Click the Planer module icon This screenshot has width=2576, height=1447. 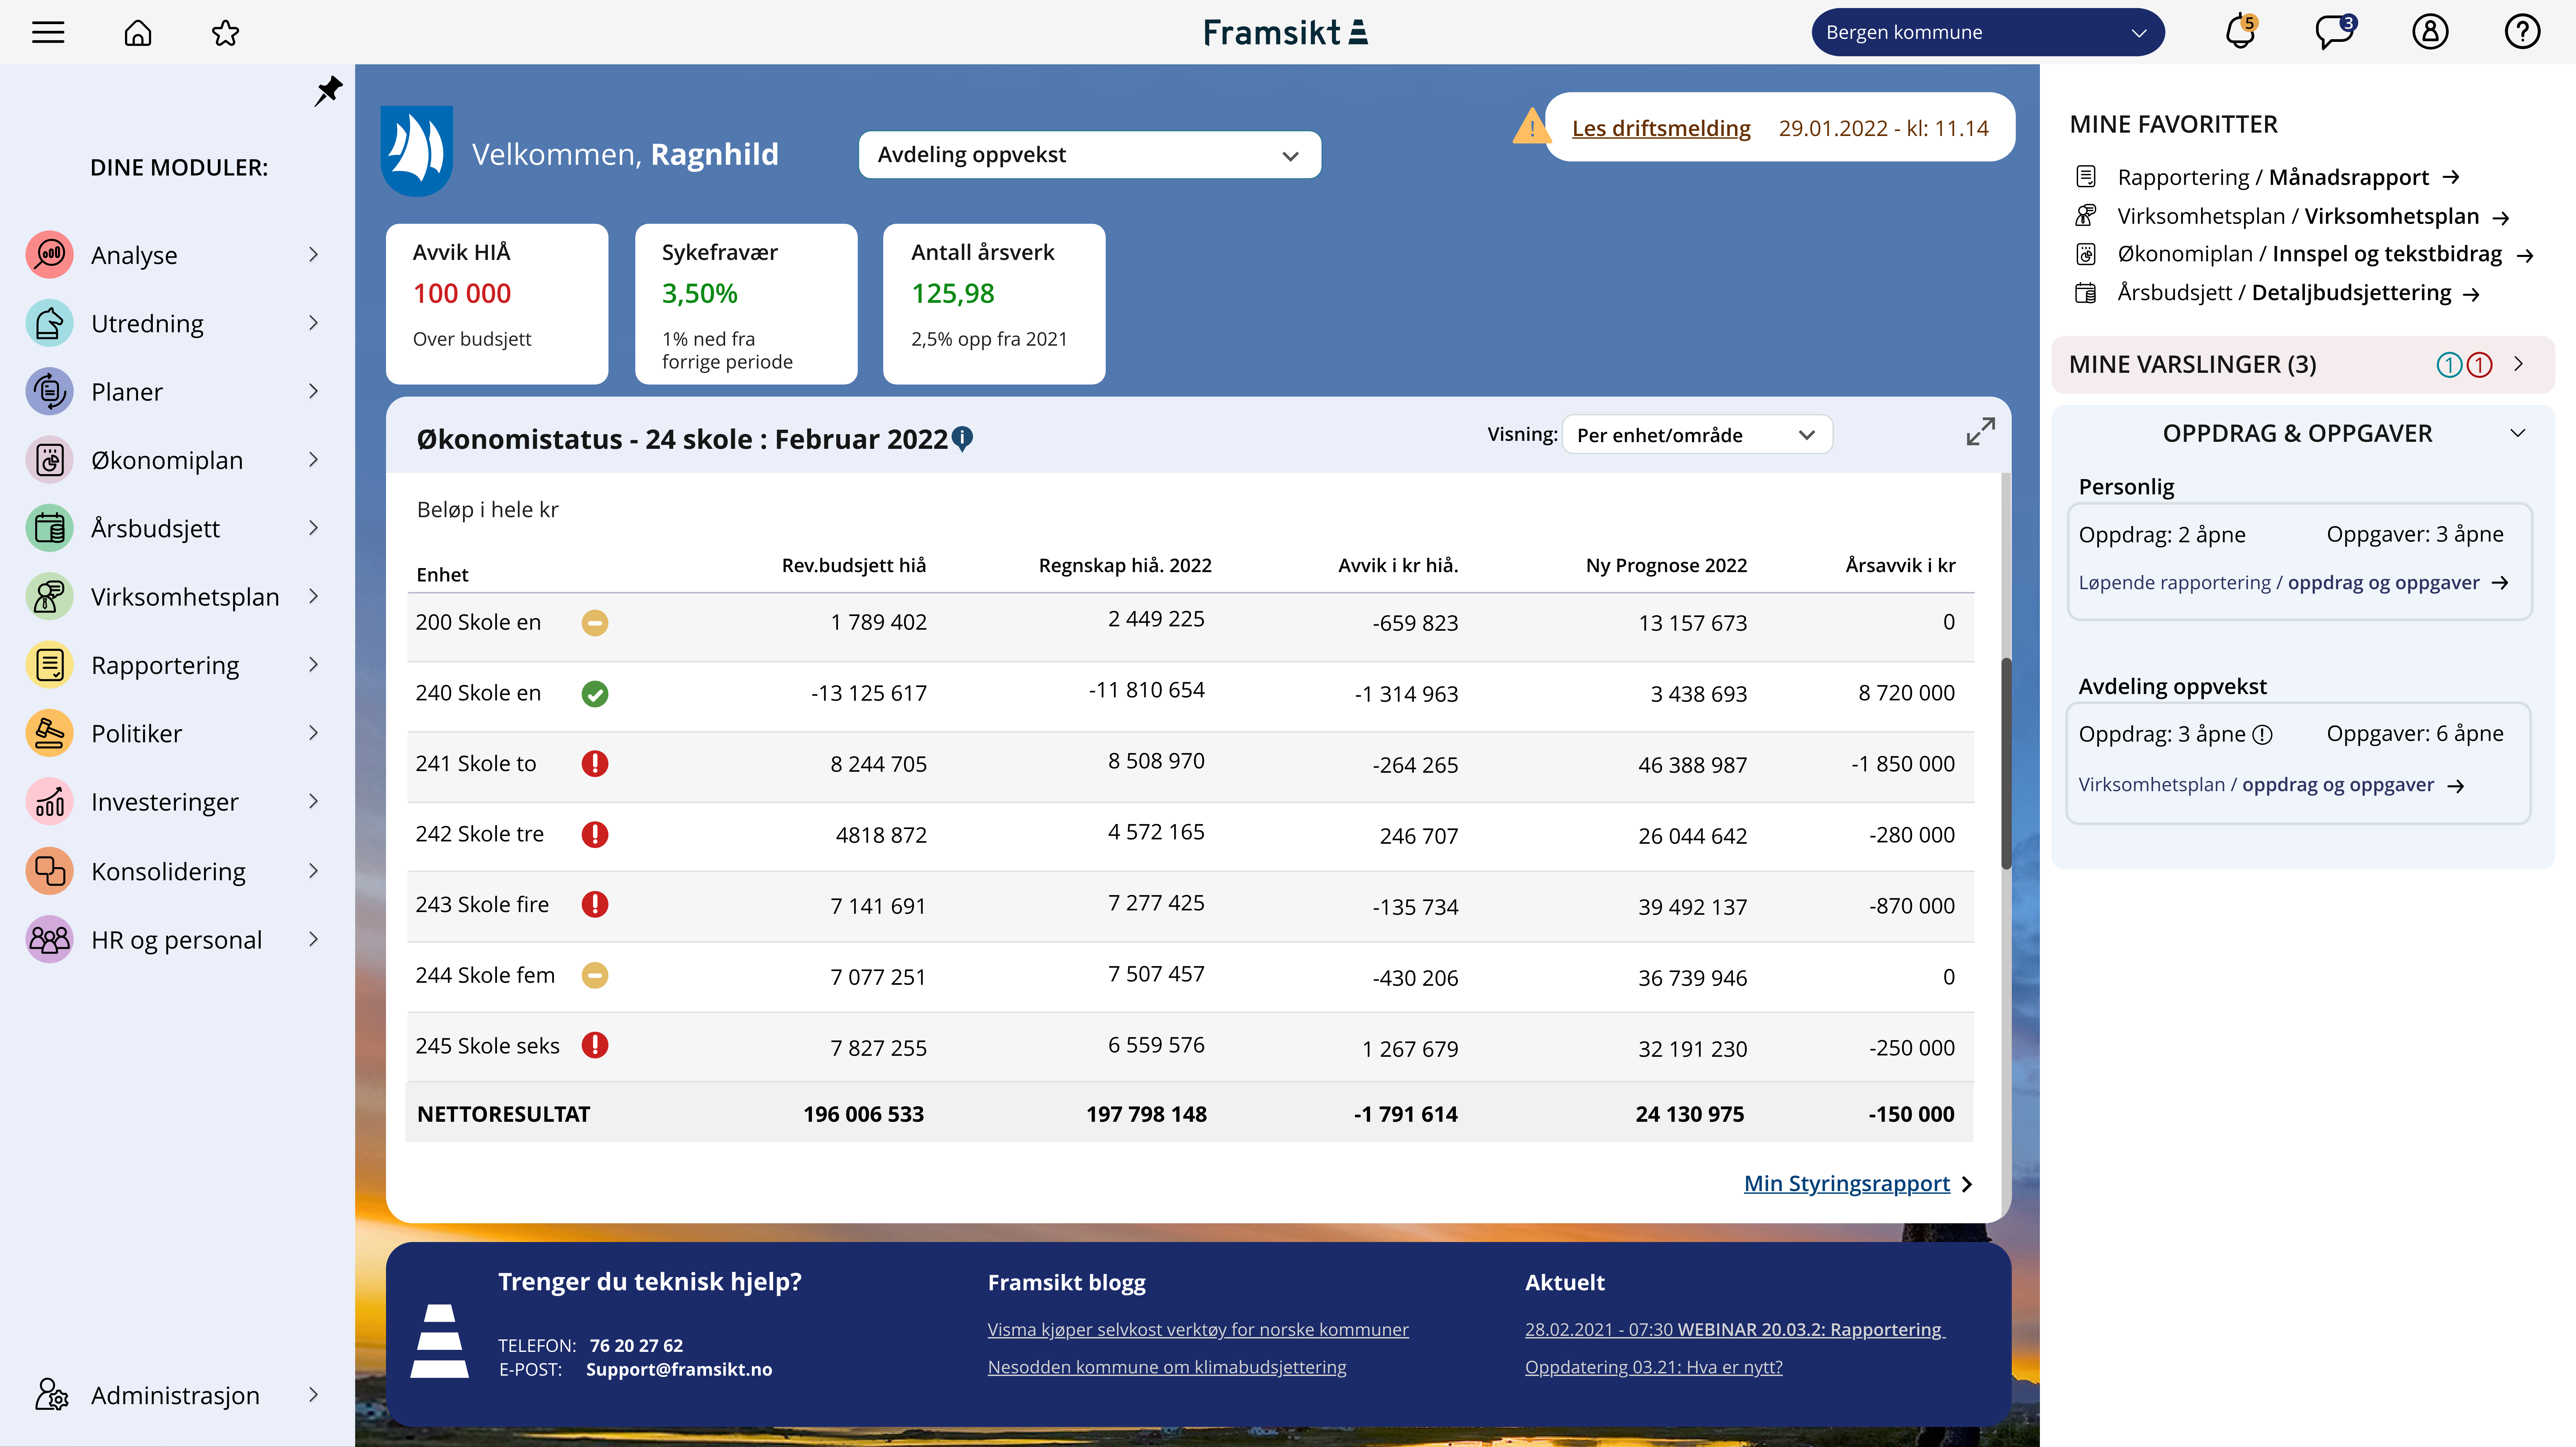(x=49, y=391)
